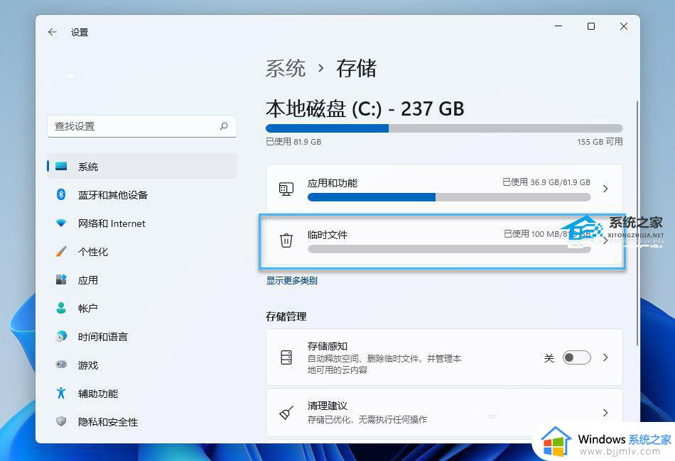
Task: Click the 临时文件 usage progress bar
Action: 449,249
